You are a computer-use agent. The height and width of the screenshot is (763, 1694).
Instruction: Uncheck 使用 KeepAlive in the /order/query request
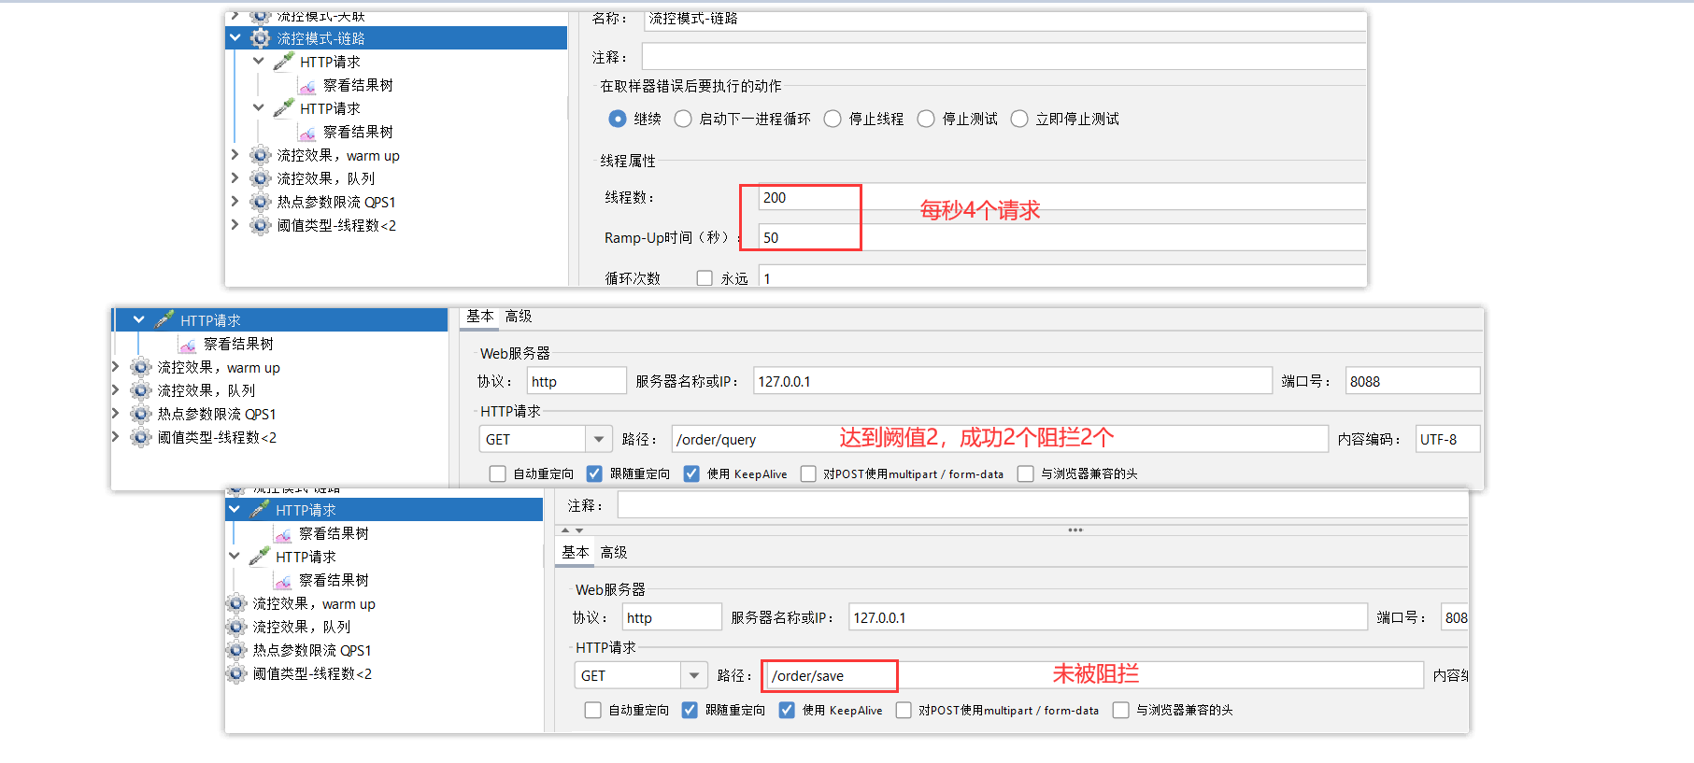click(x=691, y=473)
